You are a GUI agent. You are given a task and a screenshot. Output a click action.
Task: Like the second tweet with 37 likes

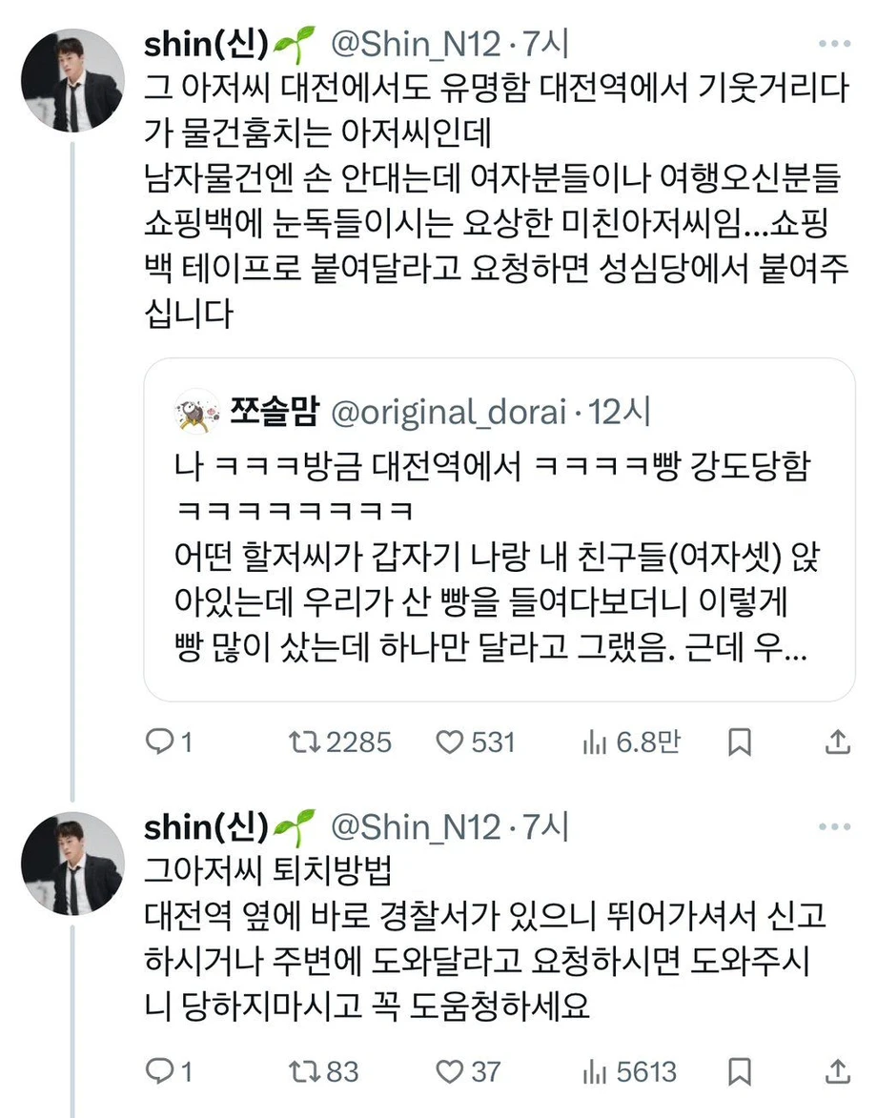click(449, 1071)
